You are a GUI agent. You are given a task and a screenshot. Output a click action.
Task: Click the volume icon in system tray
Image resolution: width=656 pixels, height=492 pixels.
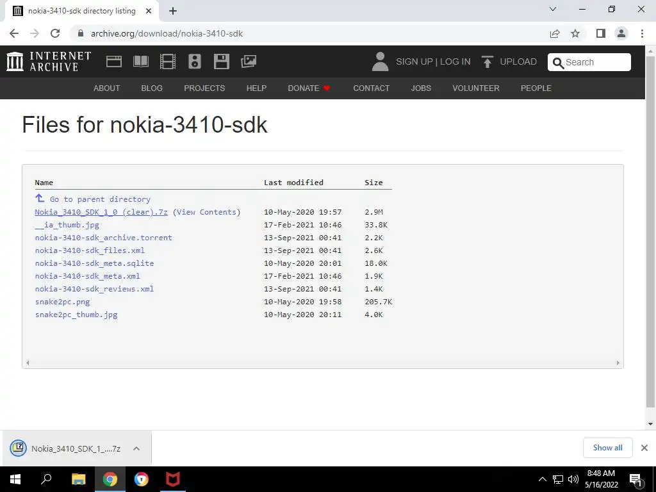tap(573, 479)
